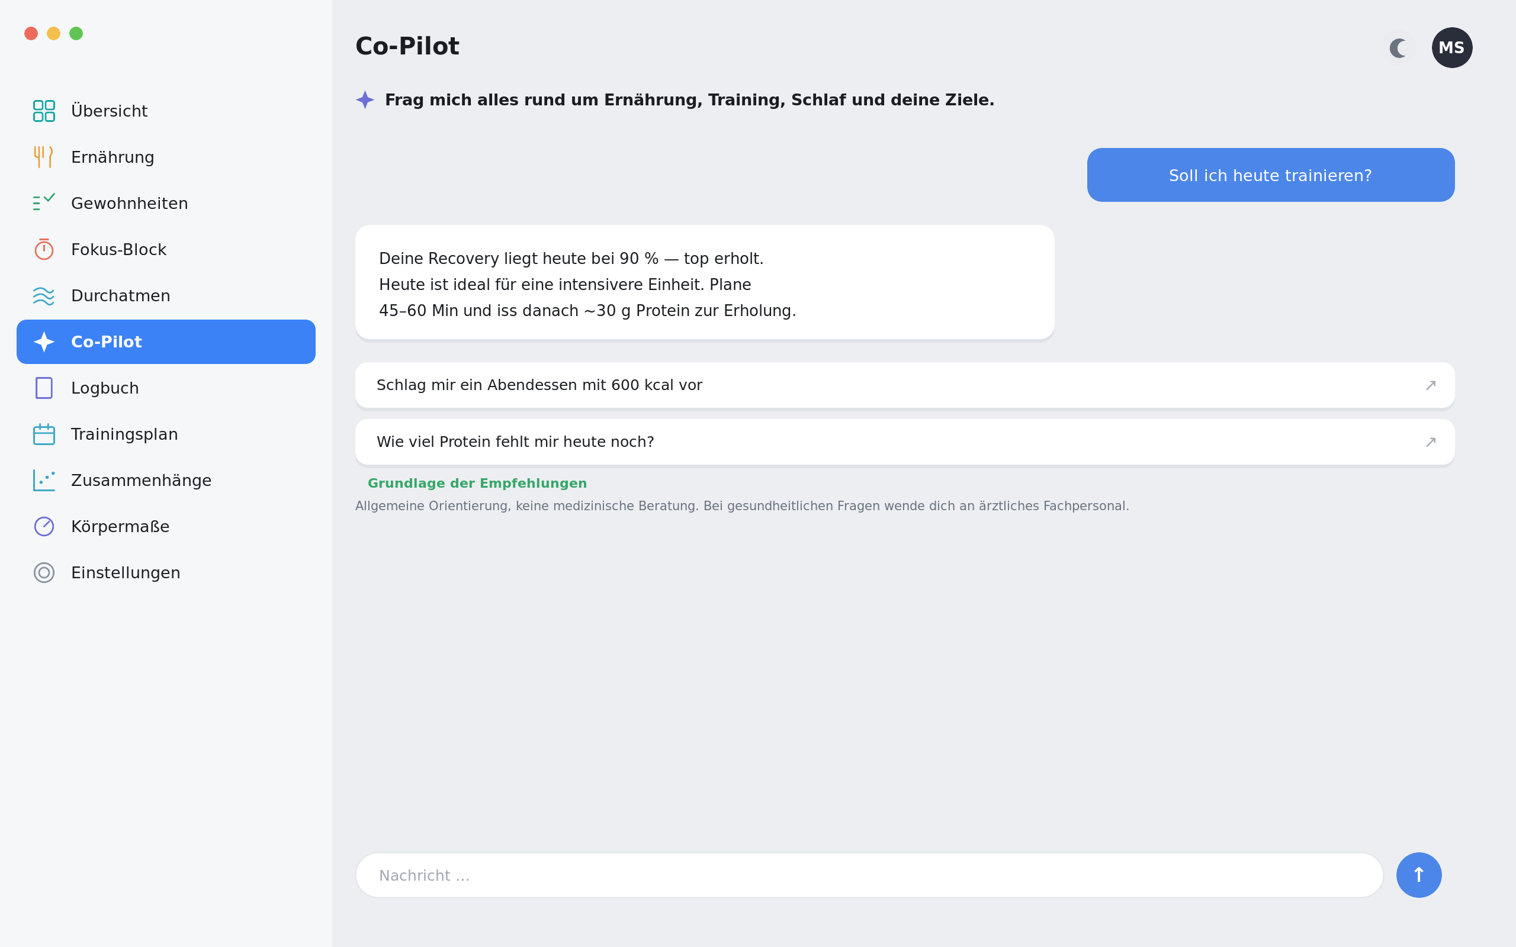This screenshot has height=947, width=1516.
Task: Open the Gewohnheiten checklist icon
Action: point(44,203)
